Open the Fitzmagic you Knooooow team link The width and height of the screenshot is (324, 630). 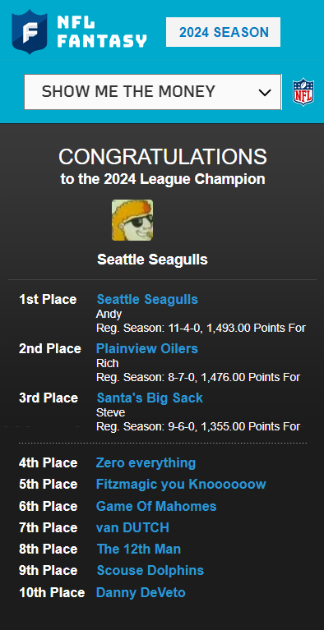click(181, 484)
